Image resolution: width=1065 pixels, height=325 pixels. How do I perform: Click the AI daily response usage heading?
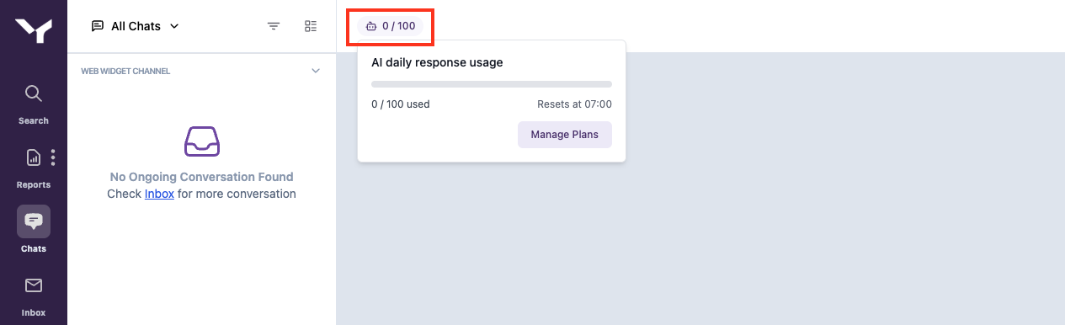click(x=437, y=62)
